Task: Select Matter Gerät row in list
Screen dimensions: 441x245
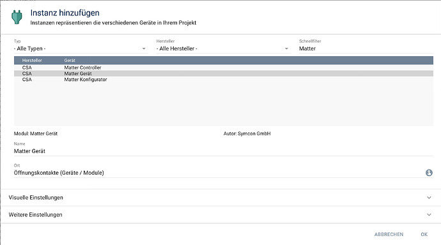Action: 223,73
